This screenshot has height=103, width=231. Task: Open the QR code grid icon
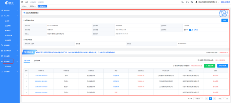(x=192, y=2)
